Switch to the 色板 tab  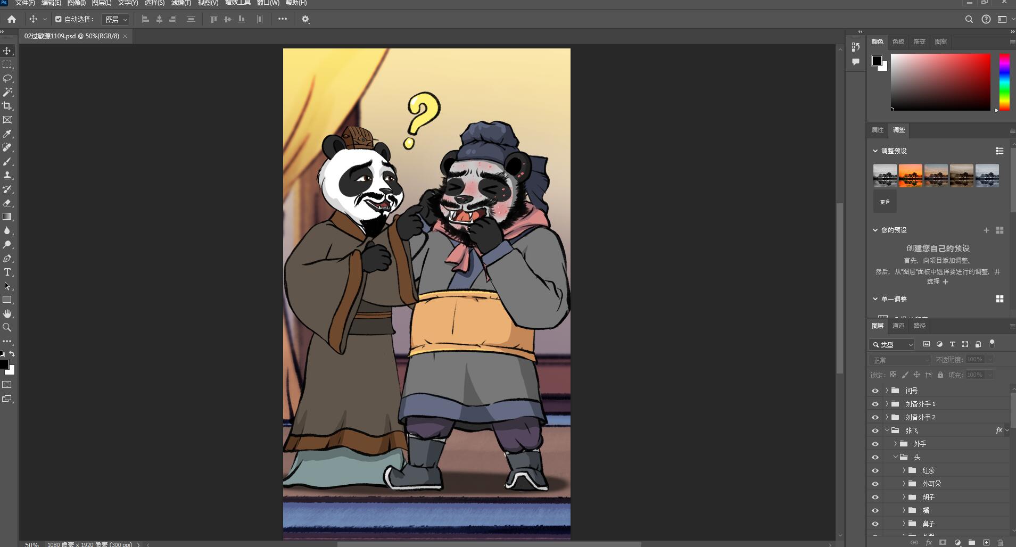coord(898,42)
